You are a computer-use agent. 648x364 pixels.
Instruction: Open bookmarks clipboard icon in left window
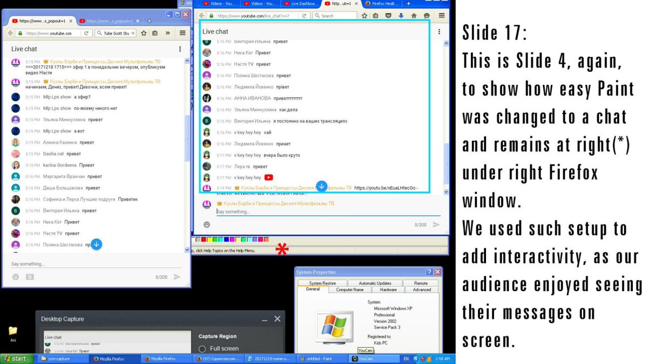tap(155, 33)
